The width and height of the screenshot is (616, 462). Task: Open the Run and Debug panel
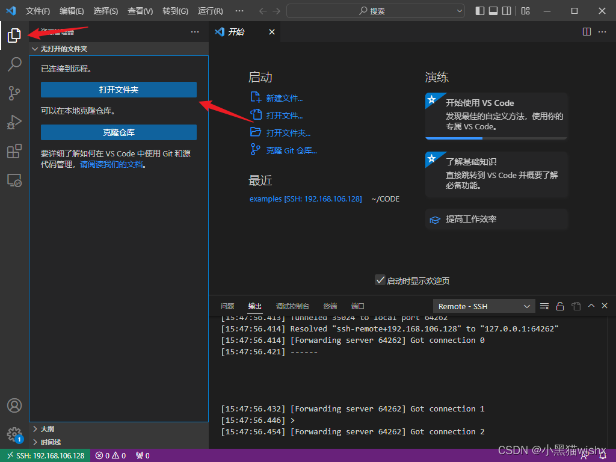(14, 122)
